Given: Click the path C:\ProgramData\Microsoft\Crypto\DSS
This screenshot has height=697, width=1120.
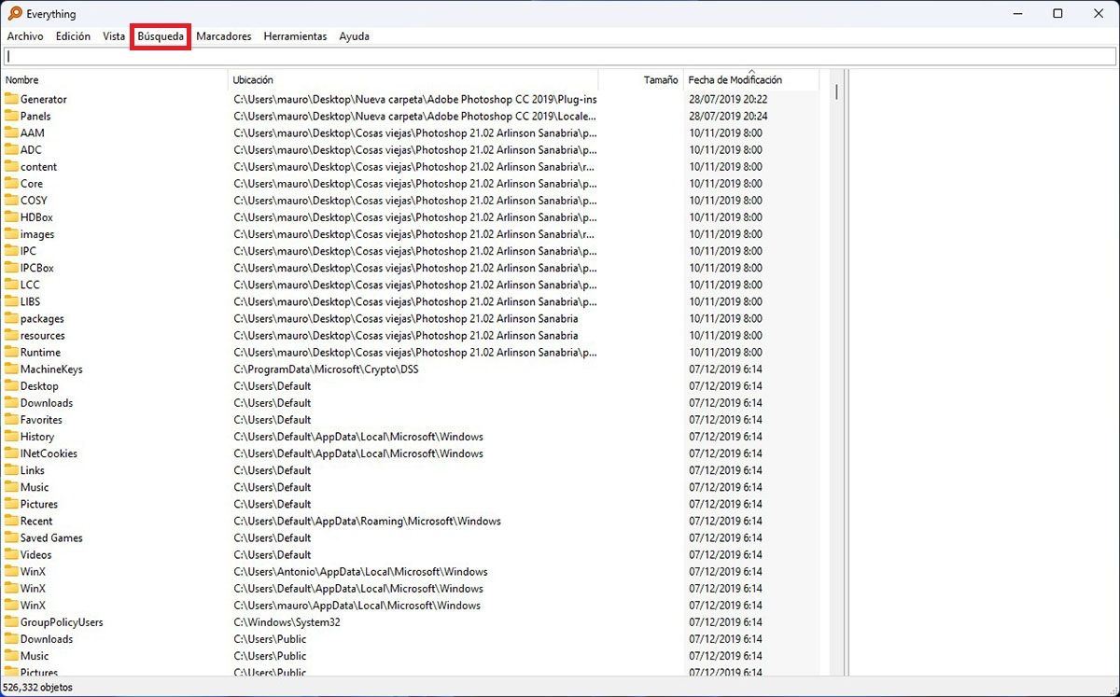Looking at the screenshot, I should (326, 369).
